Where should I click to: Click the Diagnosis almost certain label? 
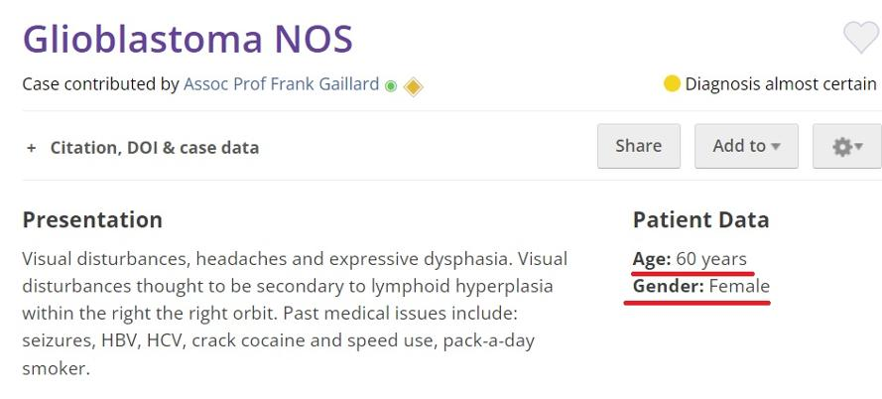781,84
